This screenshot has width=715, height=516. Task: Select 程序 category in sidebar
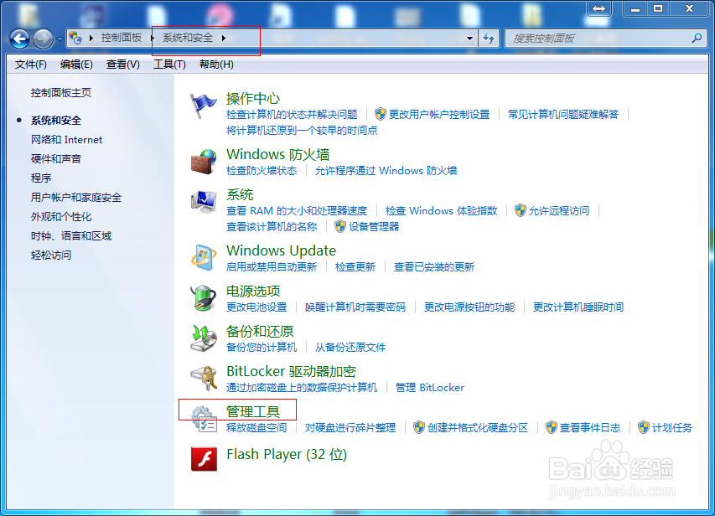tap(41, 178)
